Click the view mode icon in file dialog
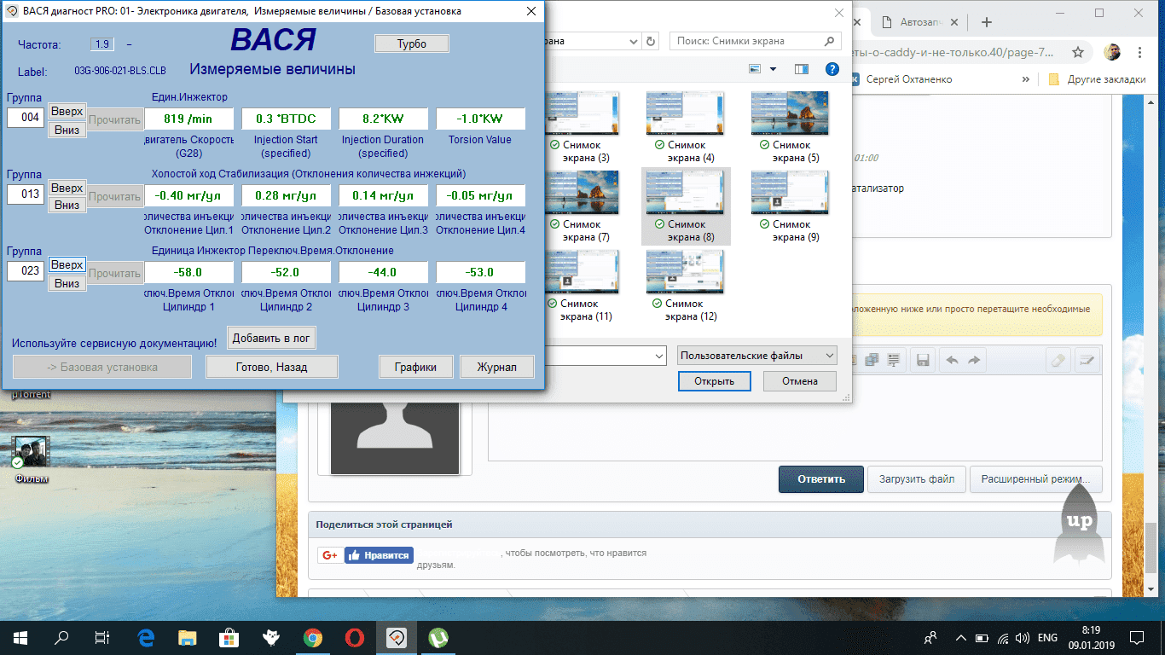 click(755, 69)
